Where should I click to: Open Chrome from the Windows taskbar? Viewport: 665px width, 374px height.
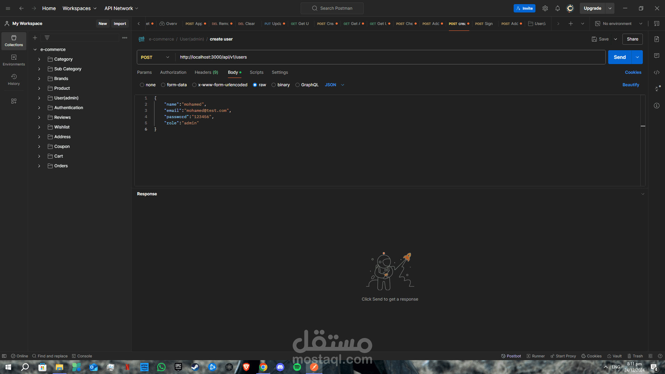pos(263,367)
